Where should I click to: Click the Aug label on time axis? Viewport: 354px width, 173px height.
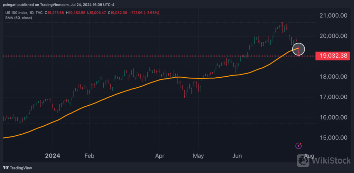coord(310,156)
